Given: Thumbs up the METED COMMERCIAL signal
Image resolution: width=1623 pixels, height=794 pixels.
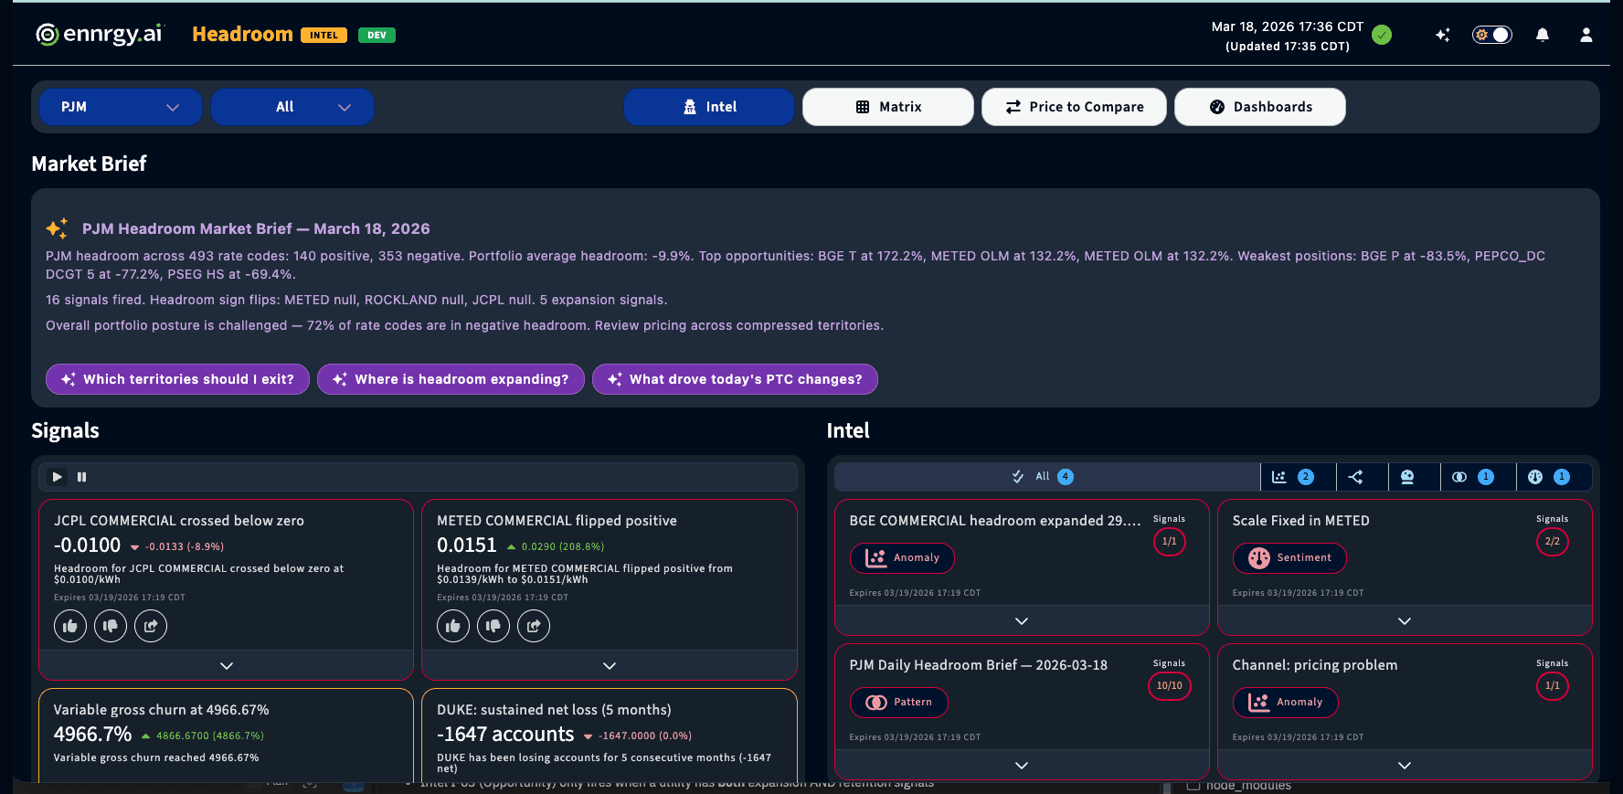Looking at the screenshot, I should 453,626.
